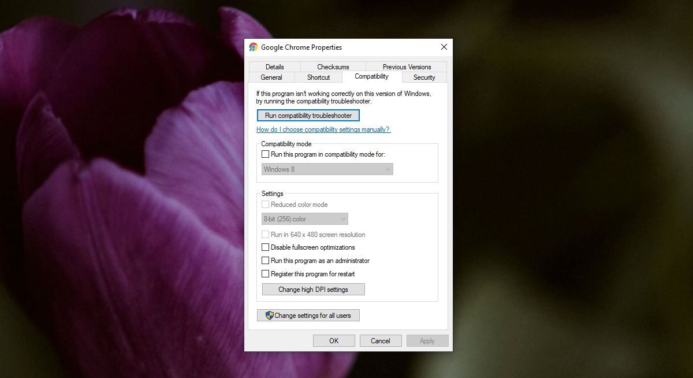Image resolution: width=693 pixels, height=378 pixels.
Task: Click the Apply button
Action: coord(427,341)
